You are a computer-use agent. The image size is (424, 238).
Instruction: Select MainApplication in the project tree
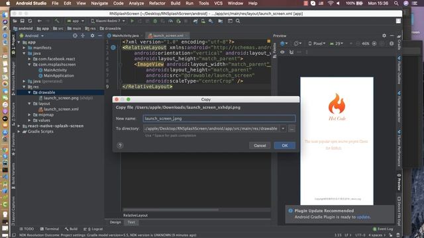pos(59,75)
